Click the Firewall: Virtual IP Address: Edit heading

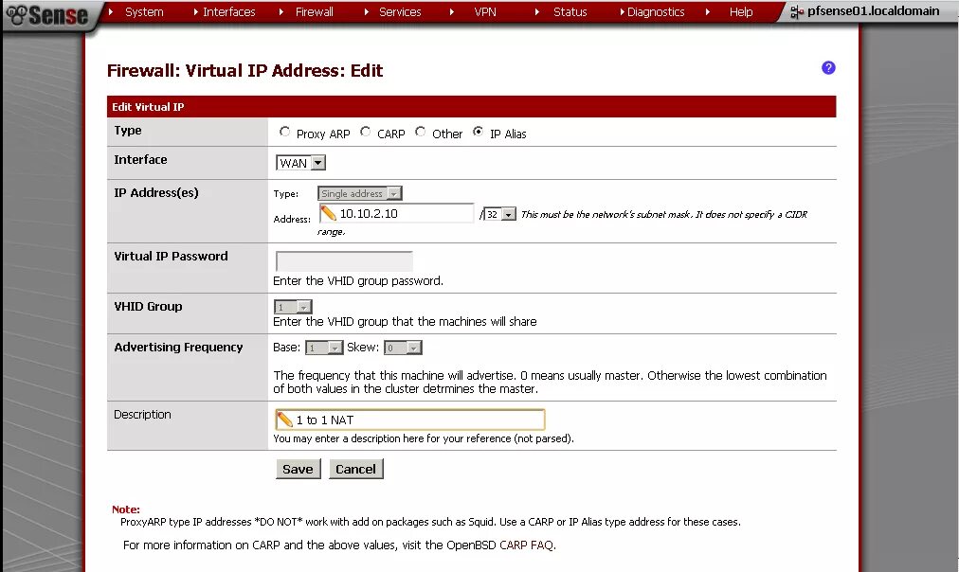[x=244, y=71]
